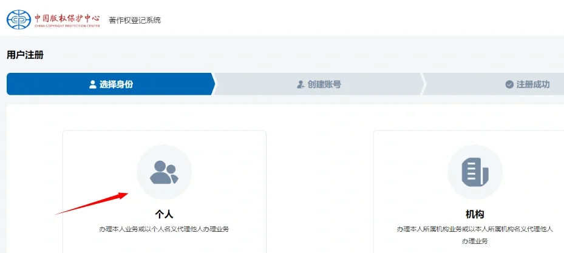Screen dimensions: 564x253
Task: Click the 个人 label text
Action: (164, 214)
